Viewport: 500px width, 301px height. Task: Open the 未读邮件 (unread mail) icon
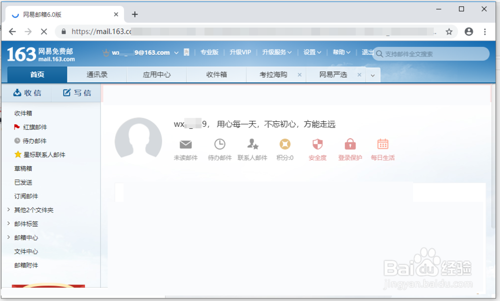pos(185,145)
